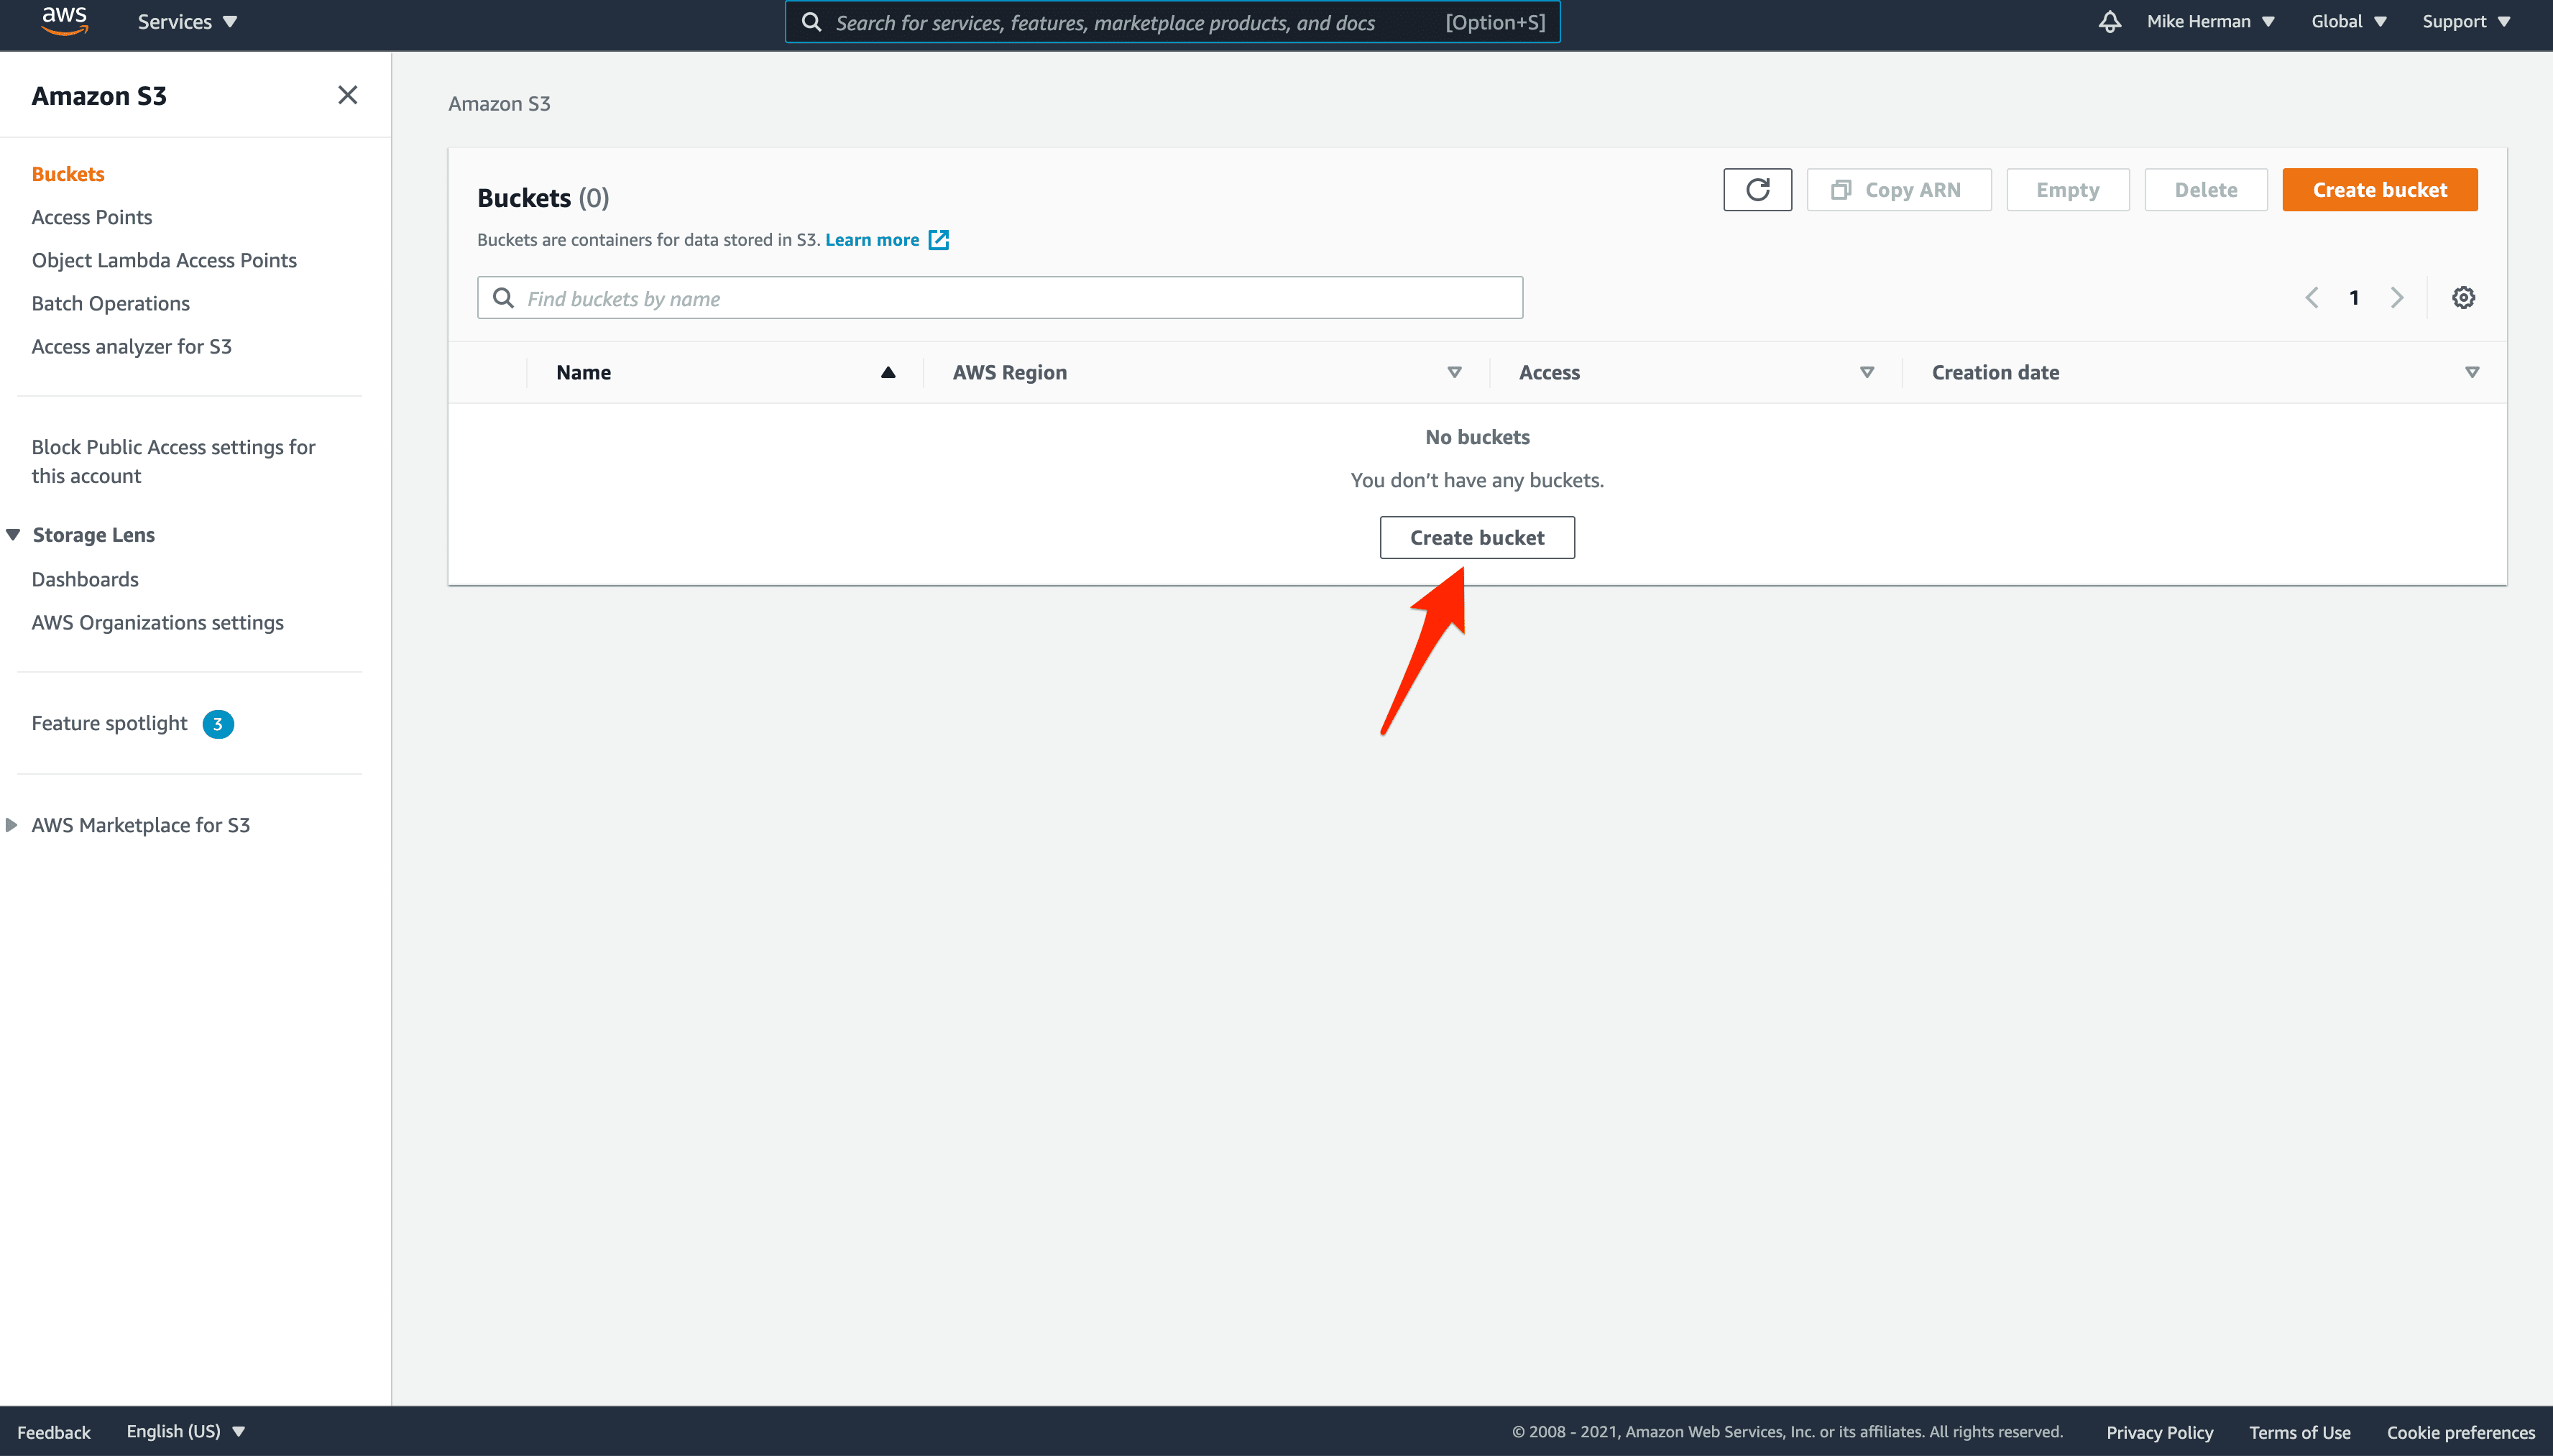Click the AWS logo home icon
Image resolution: width=2553 pixels, height=1456 pixels.
65,21
